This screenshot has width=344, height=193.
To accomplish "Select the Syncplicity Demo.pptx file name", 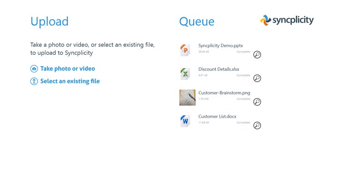I will [x=220, y=46].
